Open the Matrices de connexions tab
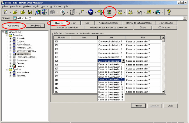Screen dimensions: 189x123 tap(67, 28)
